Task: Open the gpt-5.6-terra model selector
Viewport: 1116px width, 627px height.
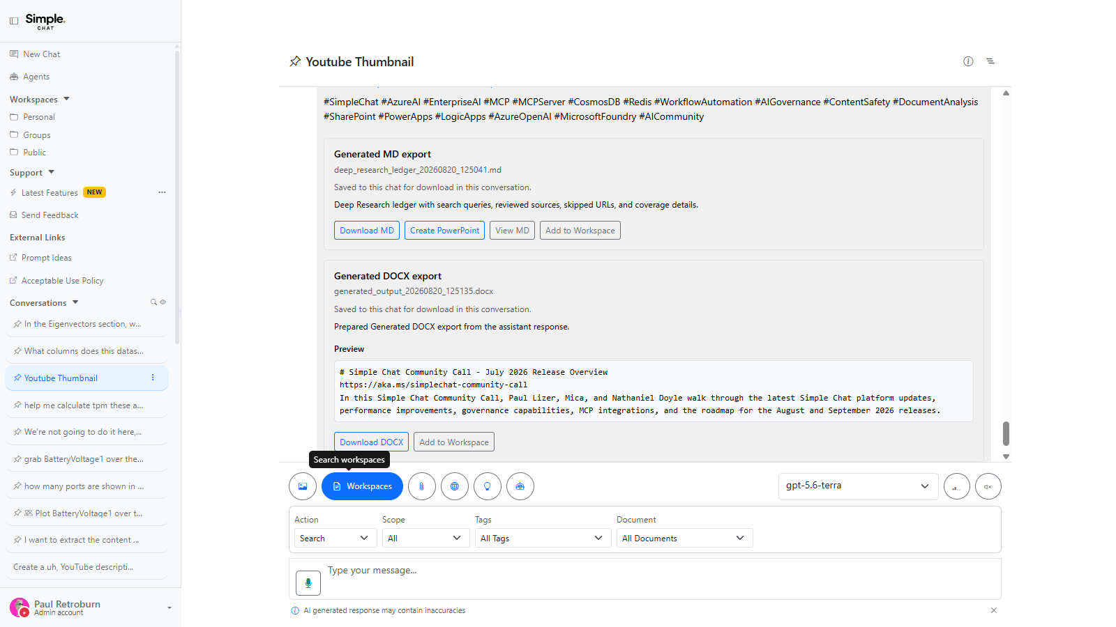Action: (x=858, y=486)
